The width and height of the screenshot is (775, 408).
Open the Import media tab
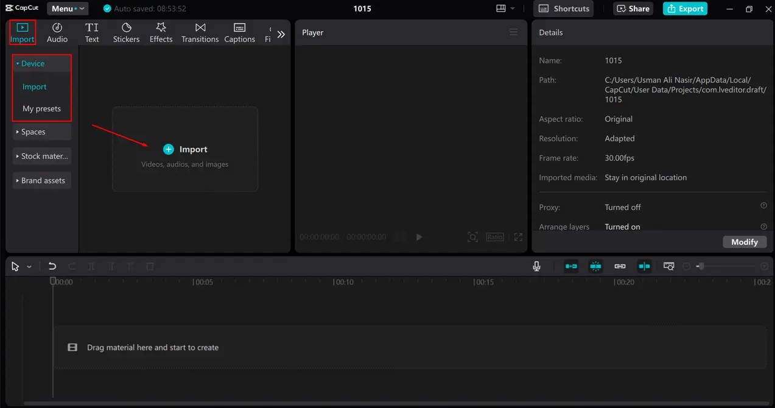pyautogui.click(x=23, y=33)
